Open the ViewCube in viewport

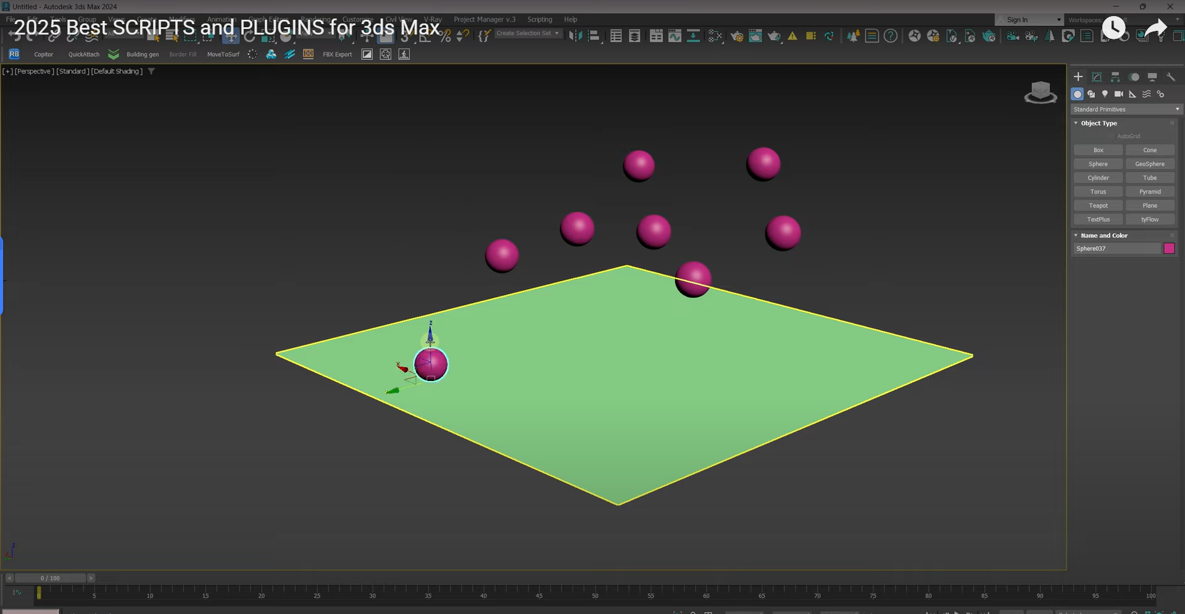pos(1041,92)
